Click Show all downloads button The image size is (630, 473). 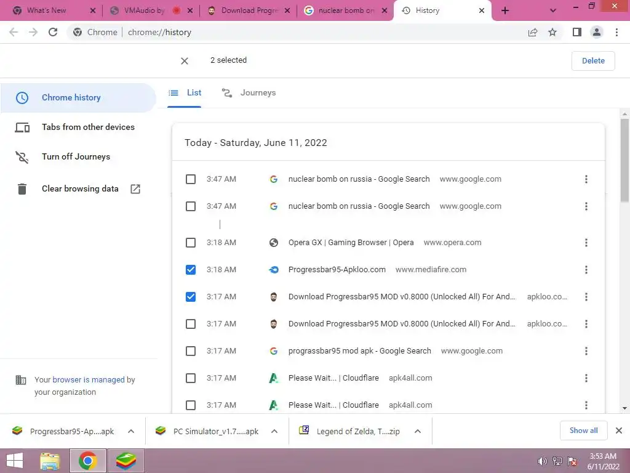[x=583, y=431]
